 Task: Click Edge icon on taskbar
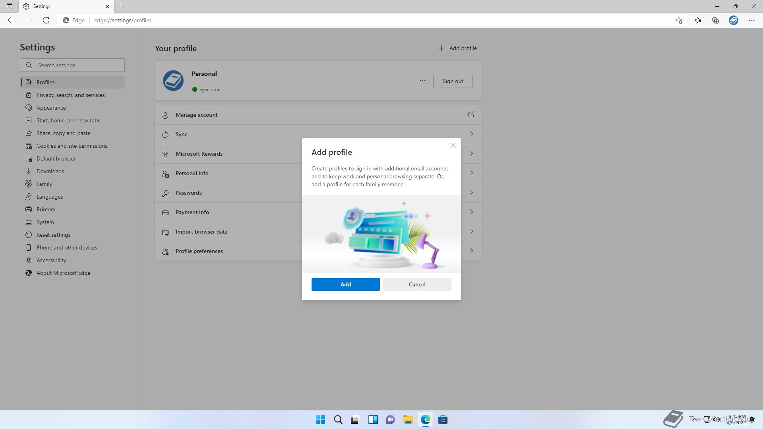tap(425, 419)
